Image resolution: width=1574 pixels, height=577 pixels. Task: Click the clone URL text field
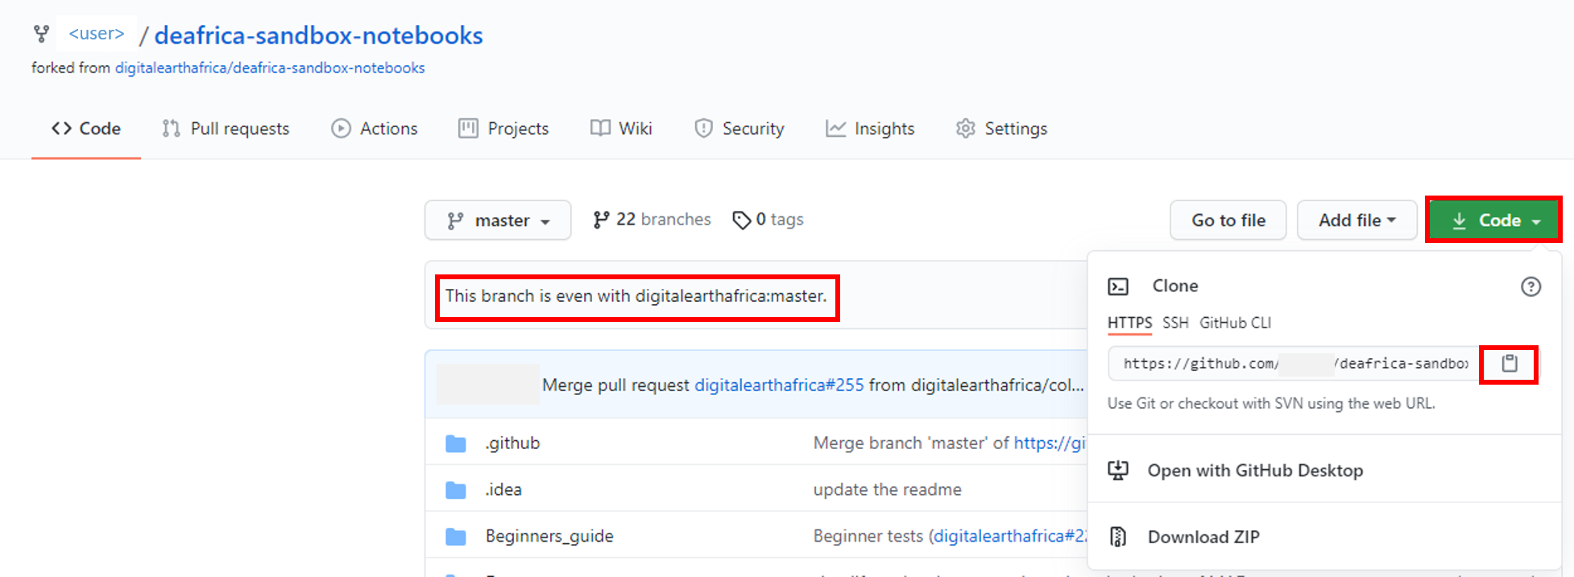1294,364
